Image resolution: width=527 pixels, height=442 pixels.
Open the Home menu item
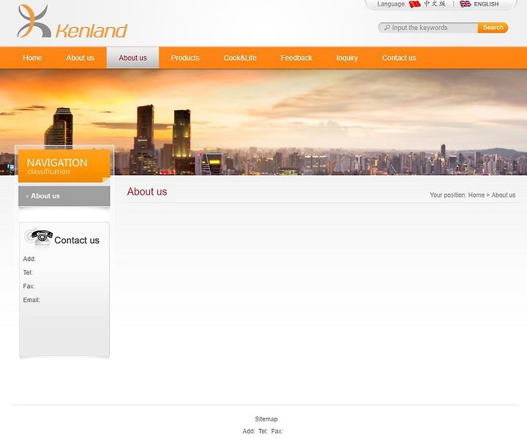pos(32,58)
